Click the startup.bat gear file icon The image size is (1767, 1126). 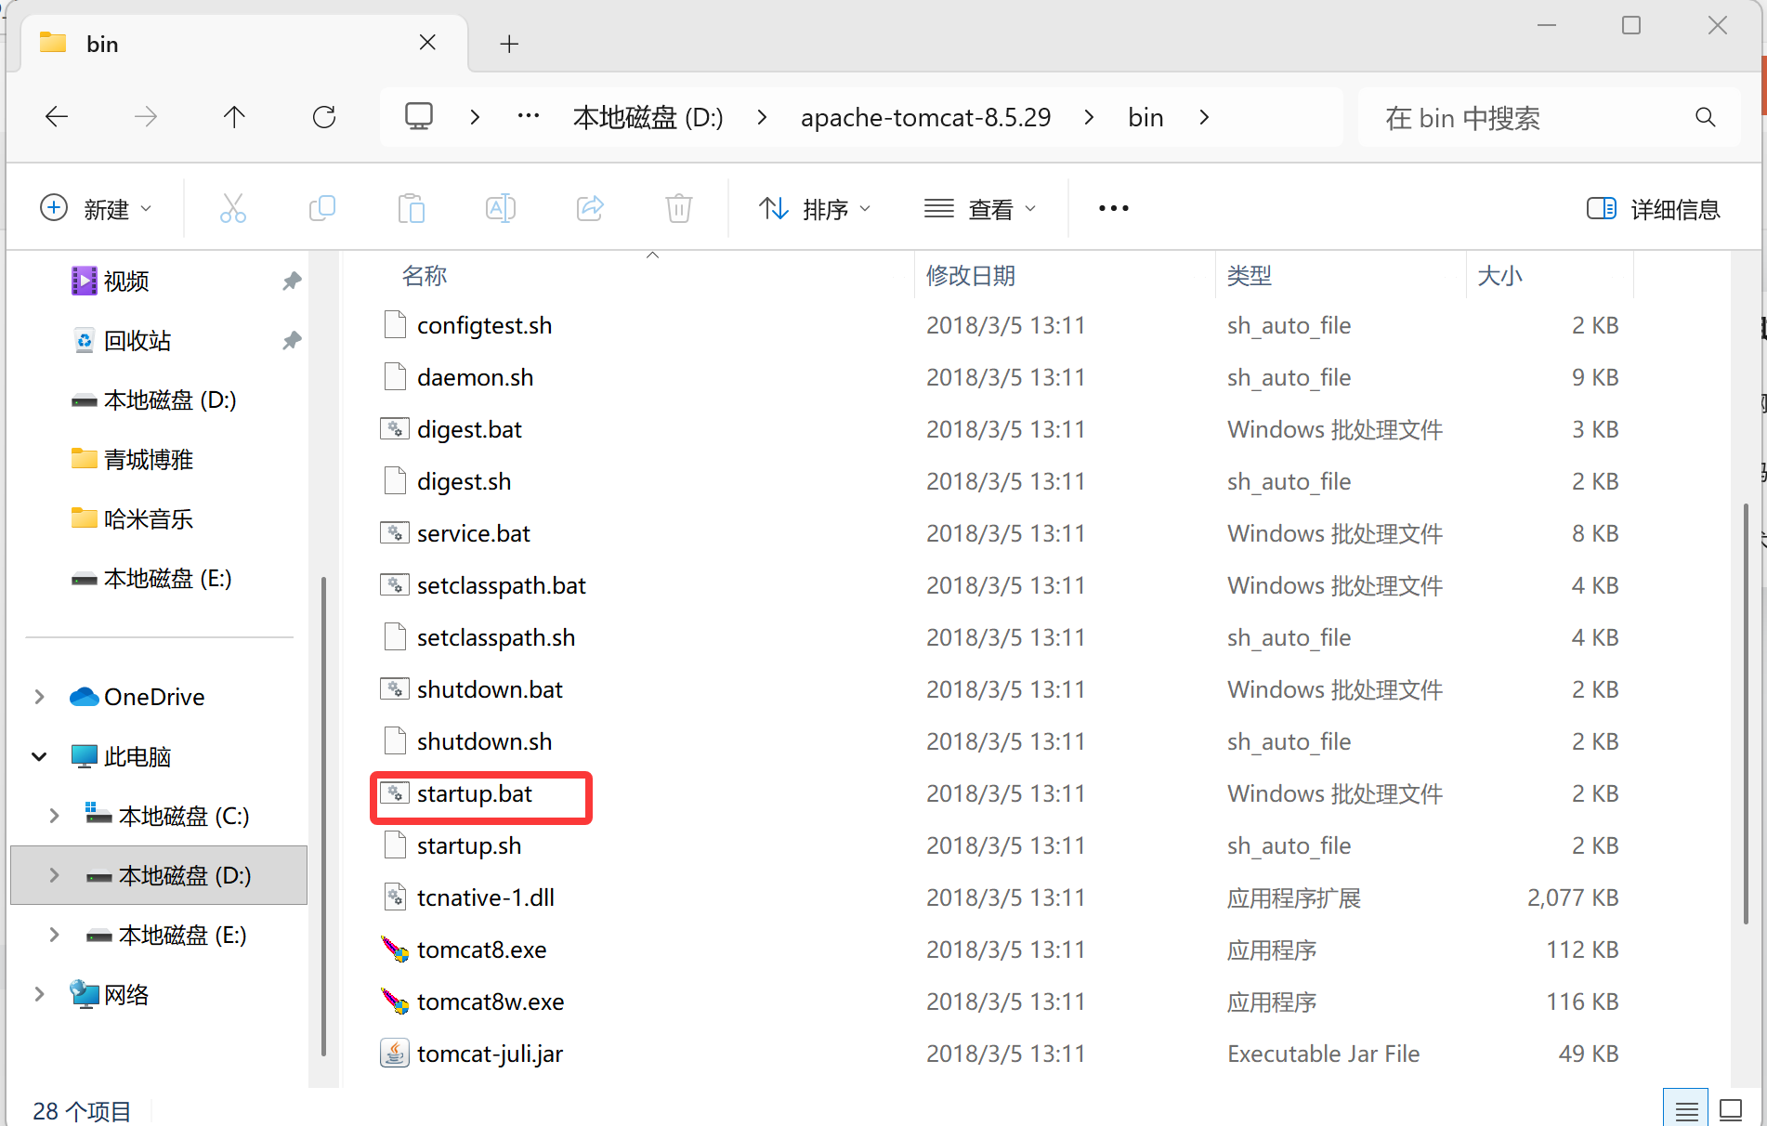(395, 793)
